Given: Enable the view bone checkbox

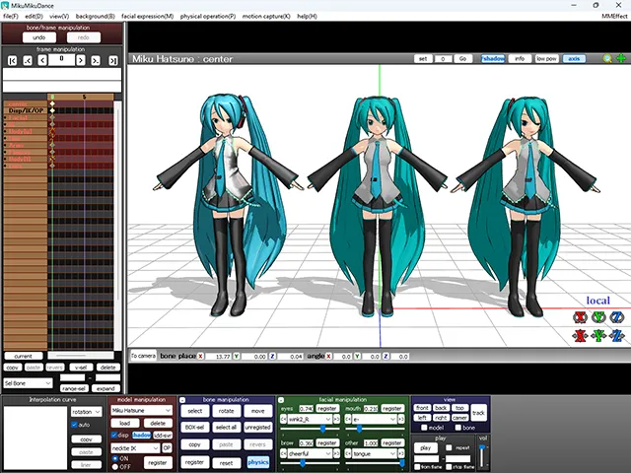Looking at the screenshot, I should click(x=457, y=428).
